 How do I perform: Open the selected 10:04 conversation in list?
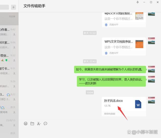(x=9, y=19)
